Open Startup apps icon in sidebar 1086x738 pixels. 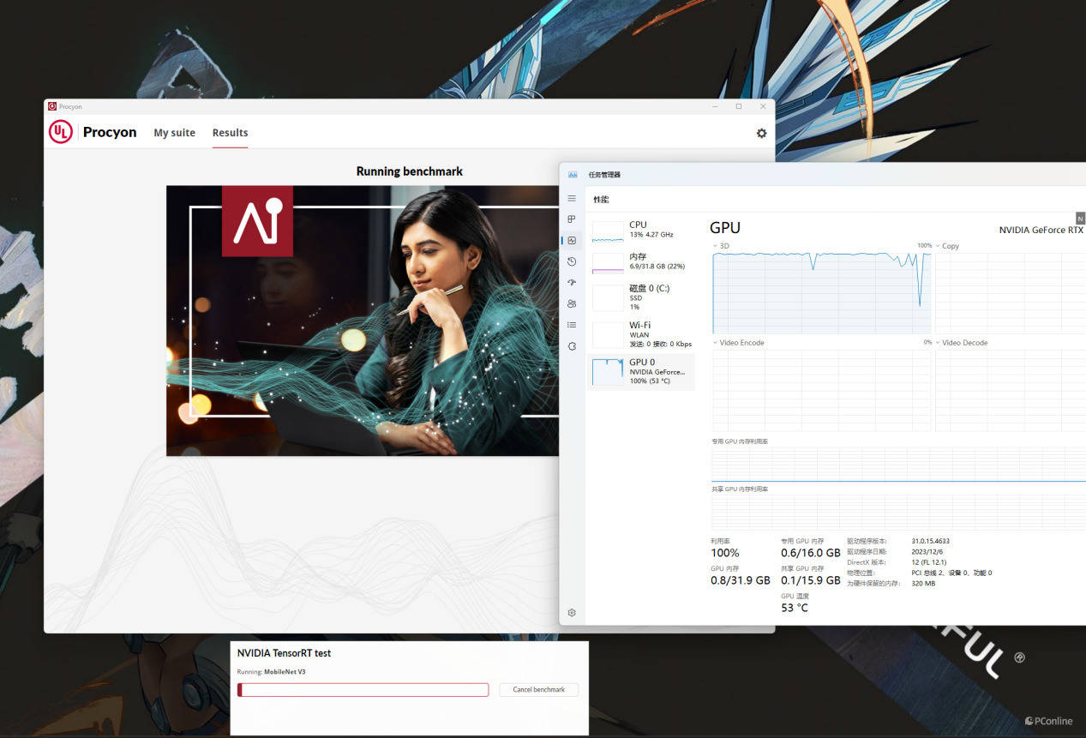pyautogui.click(x=572, y=283)
